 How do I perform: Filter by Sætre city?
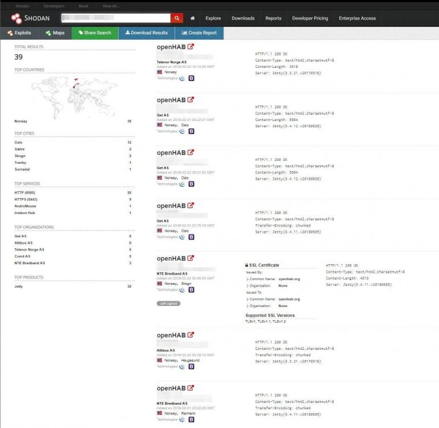point(19,149)
